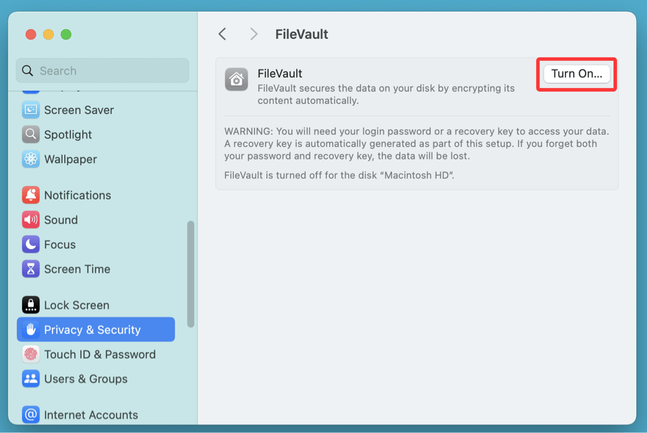Click the sidebar scrollbar thumb
The height and width of the screenshot is (433, 647).
pyautogui.click(x=190, y=274)
